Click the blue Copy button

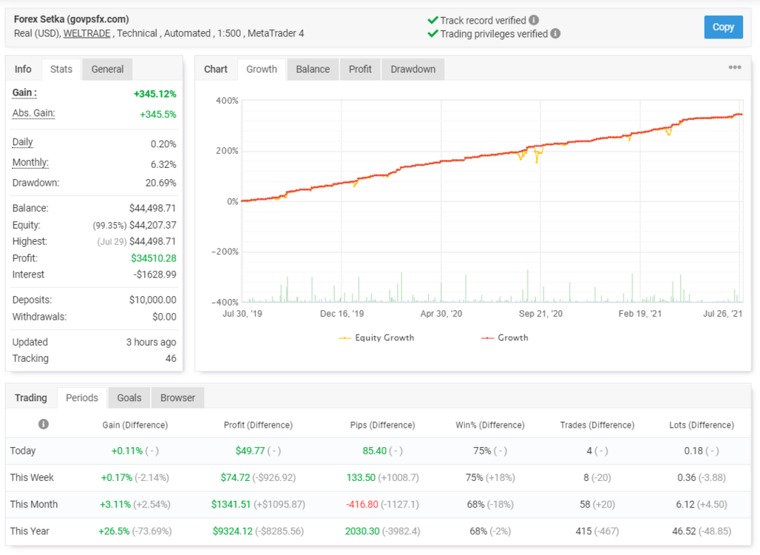pos(723,27)
